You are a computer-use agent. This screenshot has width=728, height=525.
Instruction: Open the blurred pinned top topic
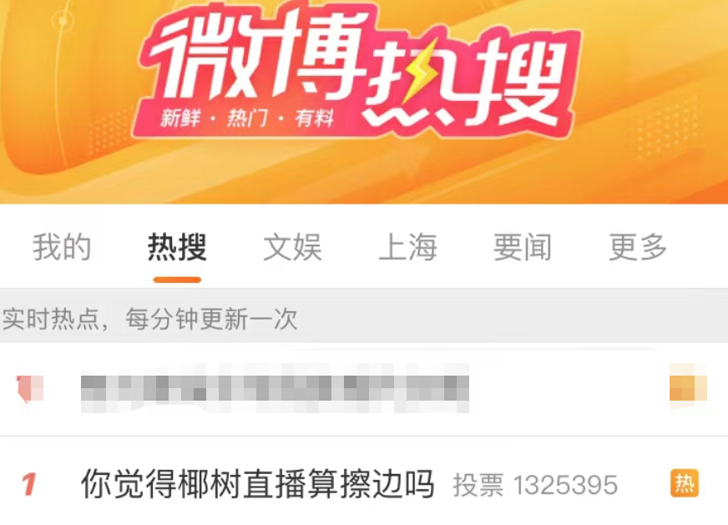pyautogui.click(x=275, y=388)
